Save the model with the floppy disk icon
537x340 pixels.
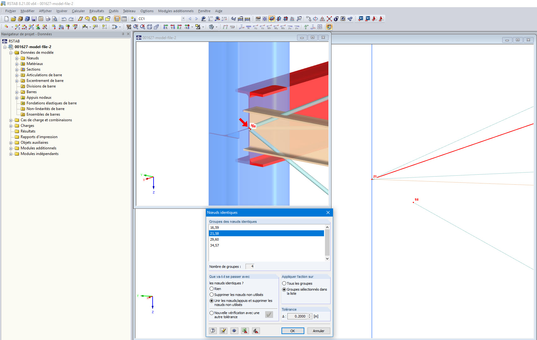click(x=34, y=19)
